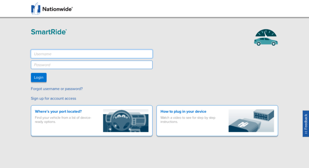Focus the Password input field

91,65
